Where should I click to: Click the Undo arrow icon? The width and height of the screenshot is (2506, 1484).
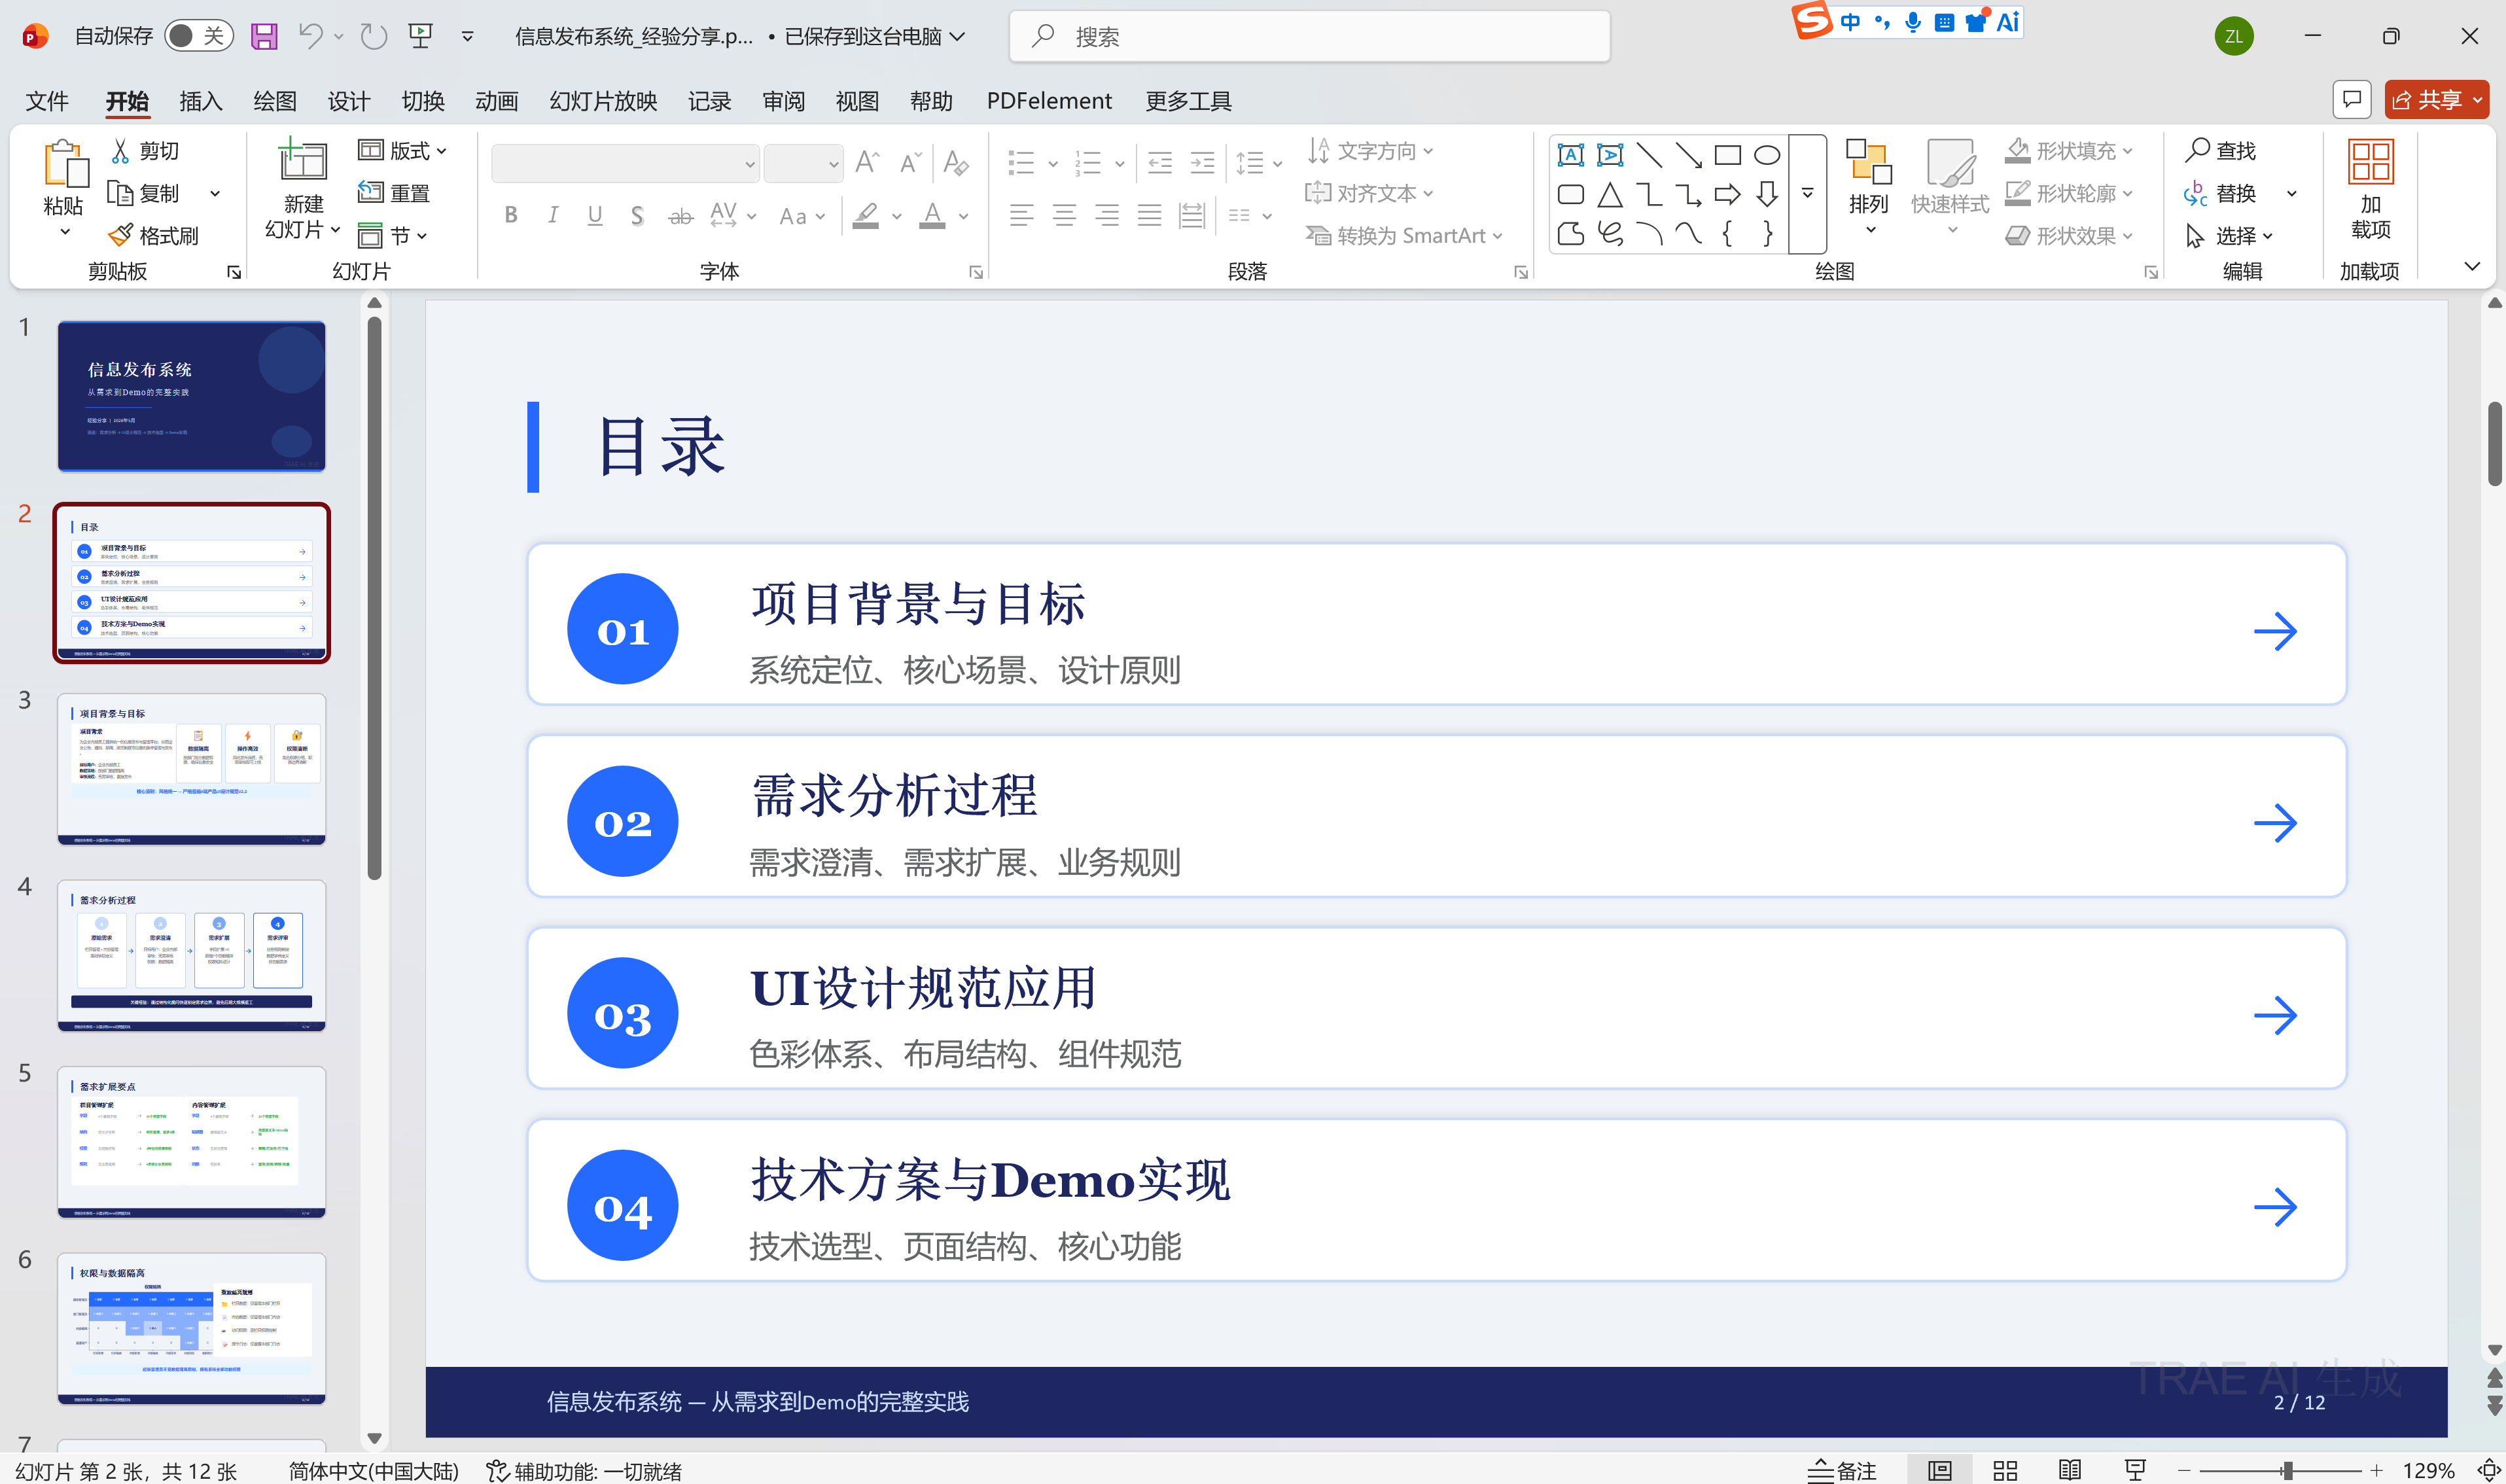click(310, 37)
